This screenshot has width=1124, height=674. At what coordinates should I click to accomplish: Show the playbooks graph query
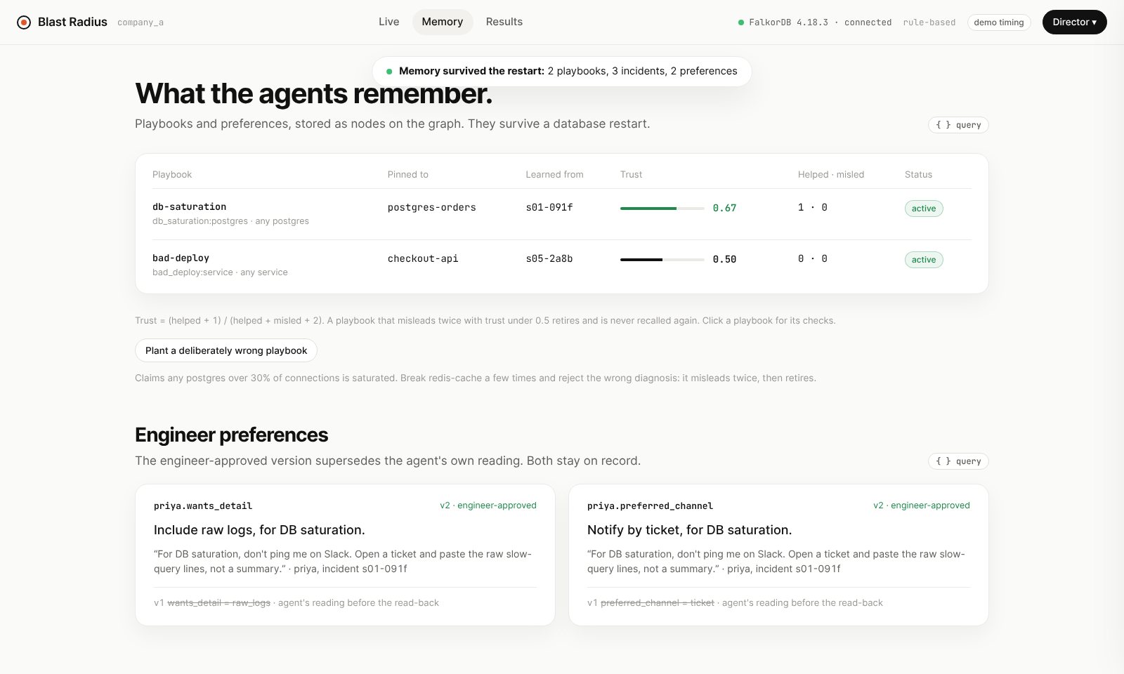[958, 125]
